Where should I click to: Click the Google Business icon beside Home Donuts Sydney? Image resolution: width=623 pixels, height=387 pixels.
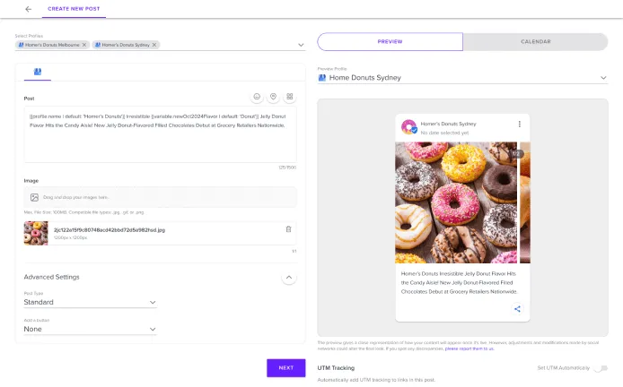[x=322, y=78]
